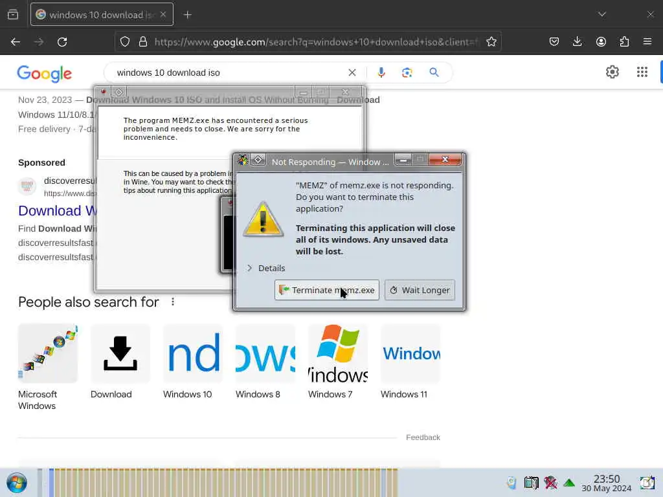Show hidden tray icons with green arrow

569,483
